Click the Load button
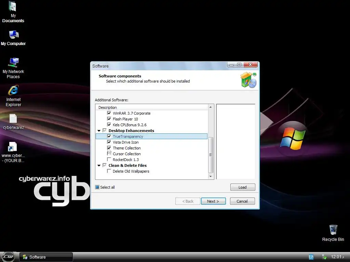The height and width of the screenshot is (262, 350). 243,187
